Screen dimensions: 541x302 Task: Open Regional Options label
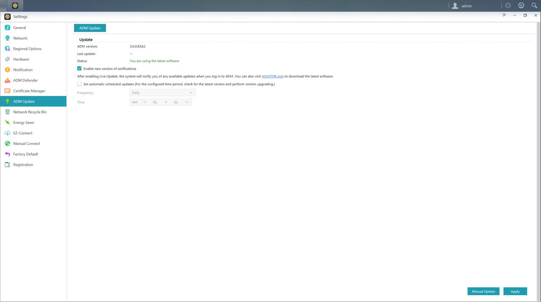click(x=27, y=49)
